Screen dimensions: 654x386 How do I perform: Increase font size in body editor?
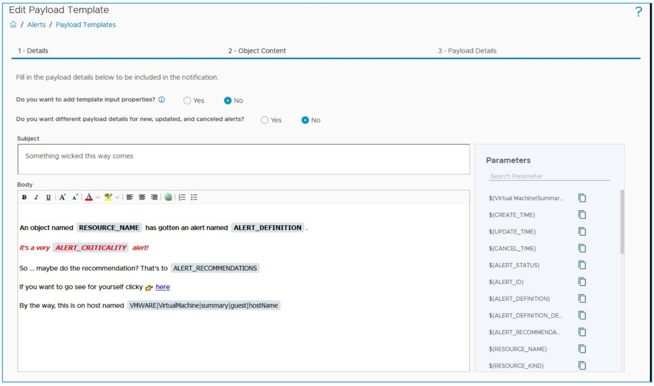coord(62,197)
